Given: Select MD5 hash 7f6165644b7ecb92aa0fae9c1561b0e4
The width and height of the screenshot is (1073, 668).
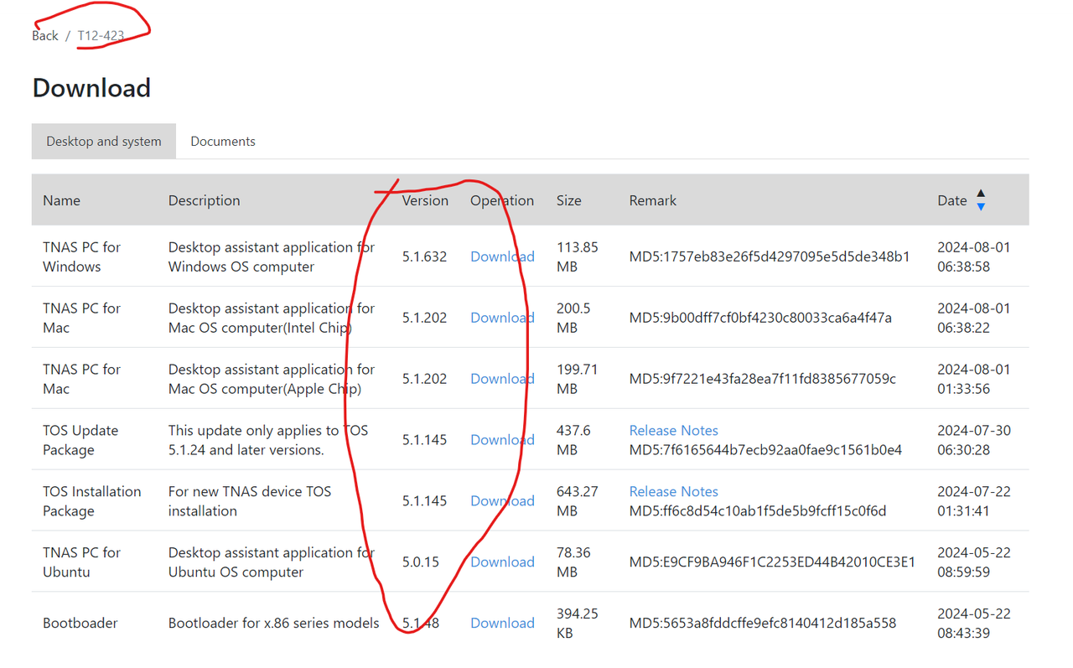Looking at the screenshot, I should [x=765, y=450].
